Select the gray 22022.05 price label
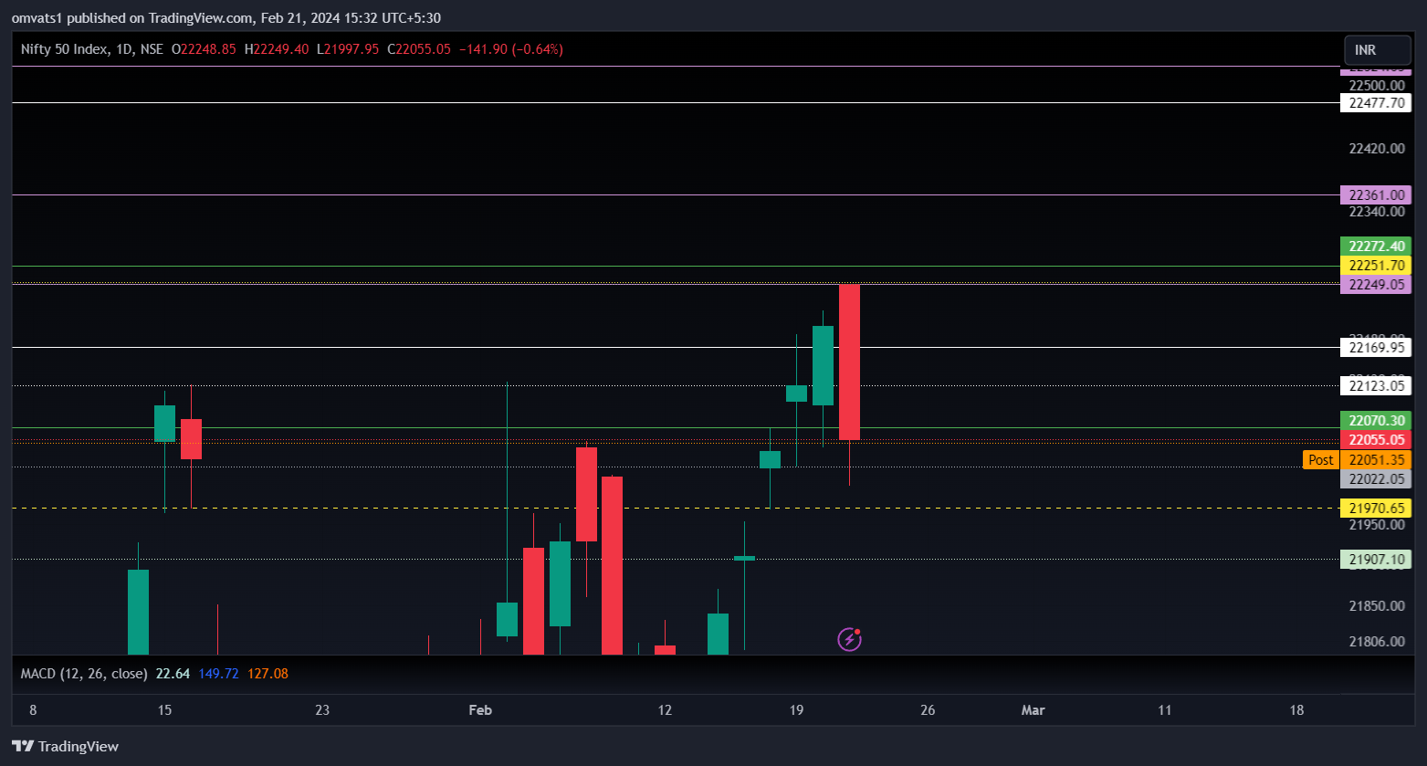 1376,479
